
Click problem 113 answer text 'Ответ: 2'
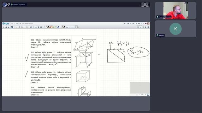34,83
